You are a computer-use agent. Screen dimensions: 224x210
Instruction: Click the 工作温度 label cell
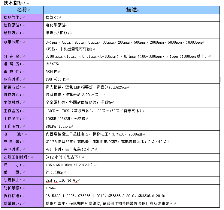22,111
